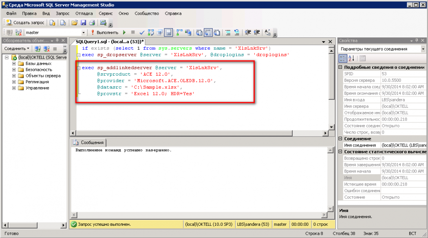Click the Выполнить (Execute) button

[105, 33]
